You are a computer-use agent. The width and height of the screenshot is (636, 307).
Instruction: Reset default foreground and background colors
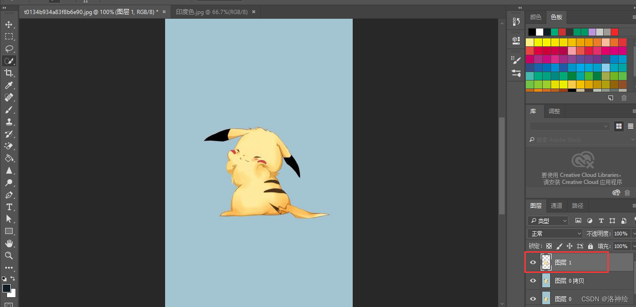coord(4,278)
